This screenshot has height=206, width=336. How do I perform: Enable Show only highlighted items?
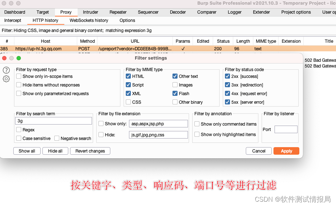[197, 134]
